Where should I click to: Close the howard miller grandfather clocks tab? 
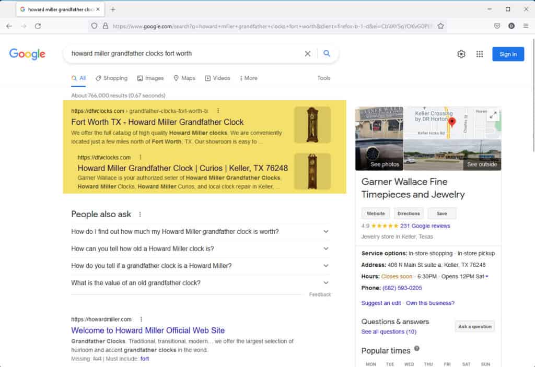[98, 9]
